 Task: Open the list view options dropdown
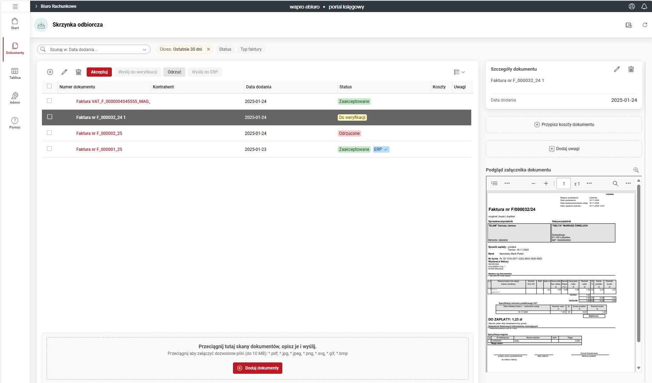click(x=459, y=72)
